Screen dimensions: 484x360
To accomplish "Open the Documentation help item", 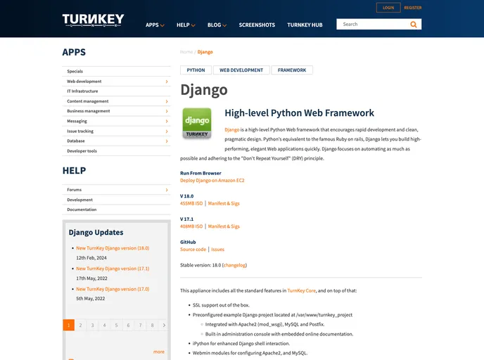I will 82,210.
